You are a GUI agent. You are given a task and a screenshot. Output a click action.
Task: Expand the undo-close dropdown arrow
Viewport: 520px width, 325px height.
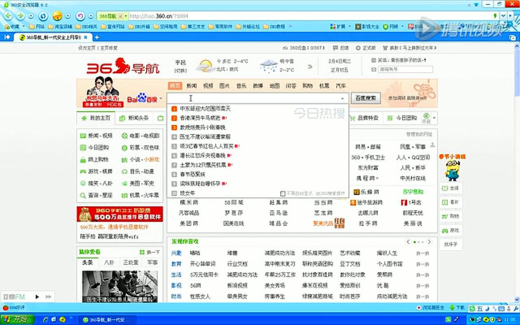coord(91,16)
